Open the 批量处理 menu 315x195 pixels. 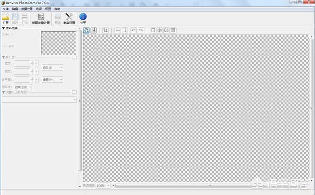tap(27, 9)
